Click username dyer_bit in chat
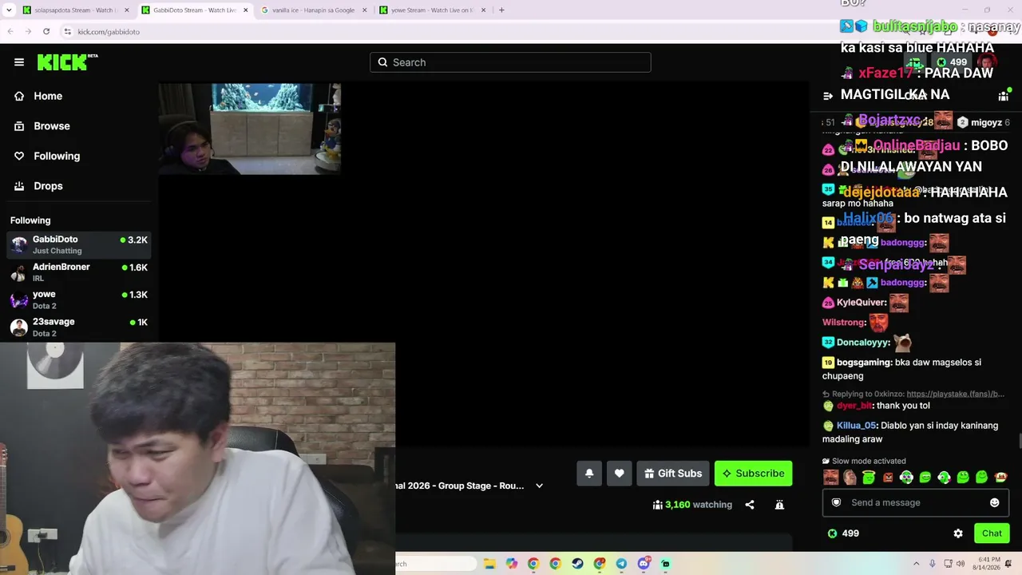Image resolution: width=1022 pixels, height=575 pixels. pyautogui.click(x=854, y=406)
